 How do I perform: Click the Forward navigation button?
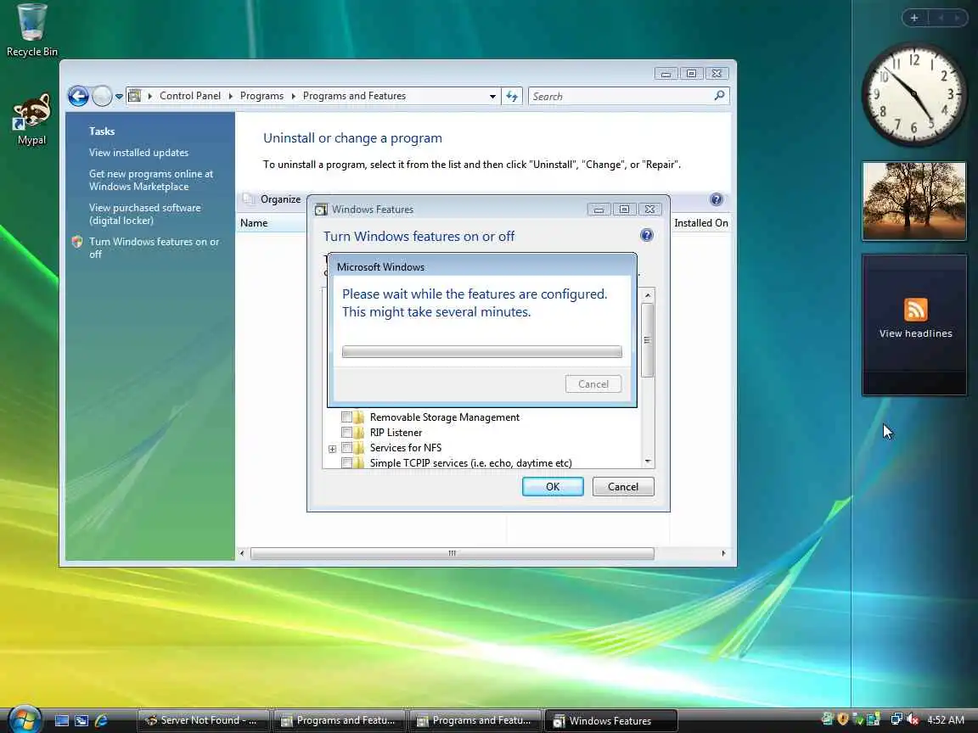tap(102, 96)
